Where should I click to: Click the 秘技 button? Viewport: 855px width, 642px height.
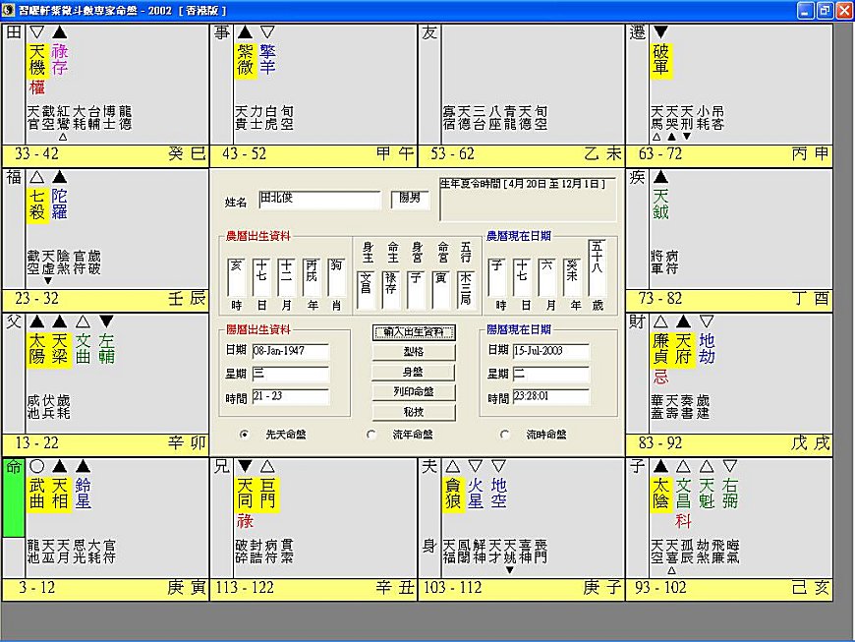[x=414, y=410]
